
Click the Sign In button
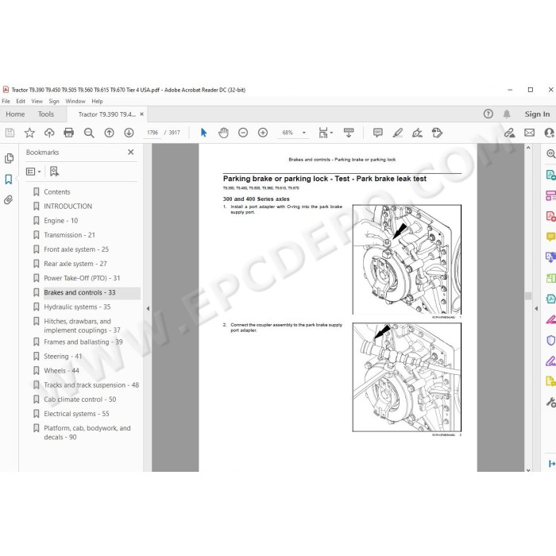pyautogui.click(x=537, y=114)
